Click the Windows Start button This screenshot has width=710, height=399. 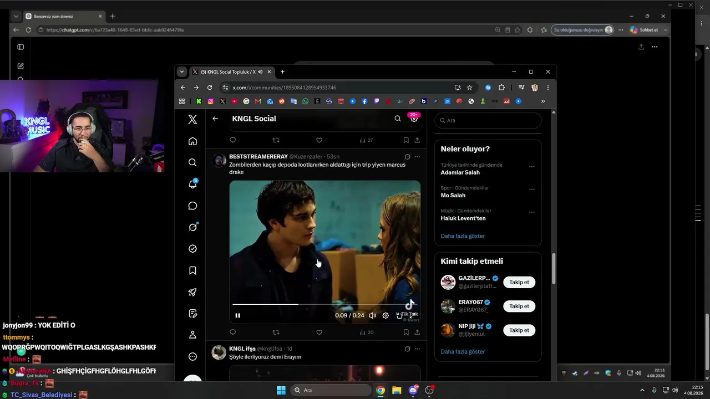click(x=281, y=390)
